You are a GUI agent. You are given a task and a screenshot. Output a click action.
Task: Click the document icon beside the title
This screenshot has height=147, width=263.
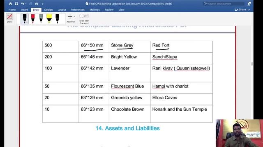(x=87, y=4)
